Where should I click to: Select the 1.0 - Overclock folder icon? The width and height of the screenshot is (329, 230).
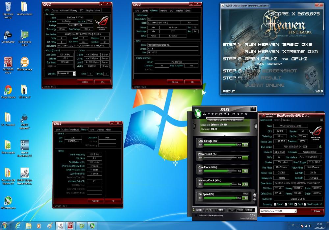8,119
